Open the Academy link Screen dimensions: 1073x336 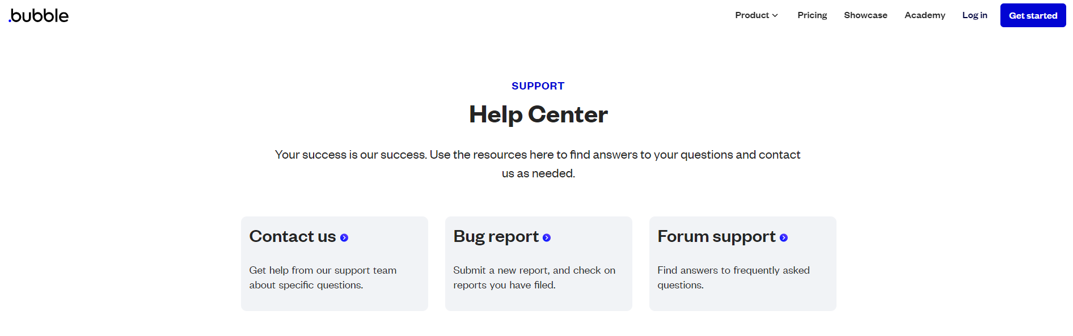click(x=925, y=15)
